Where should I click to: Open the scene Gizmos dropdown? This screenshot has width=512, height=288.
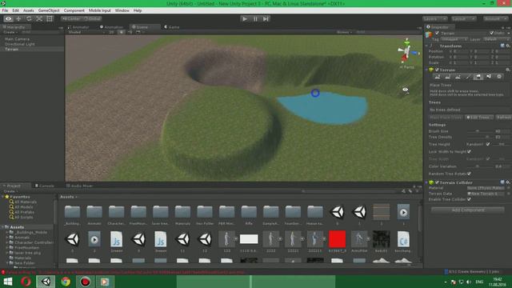(344, 32)
